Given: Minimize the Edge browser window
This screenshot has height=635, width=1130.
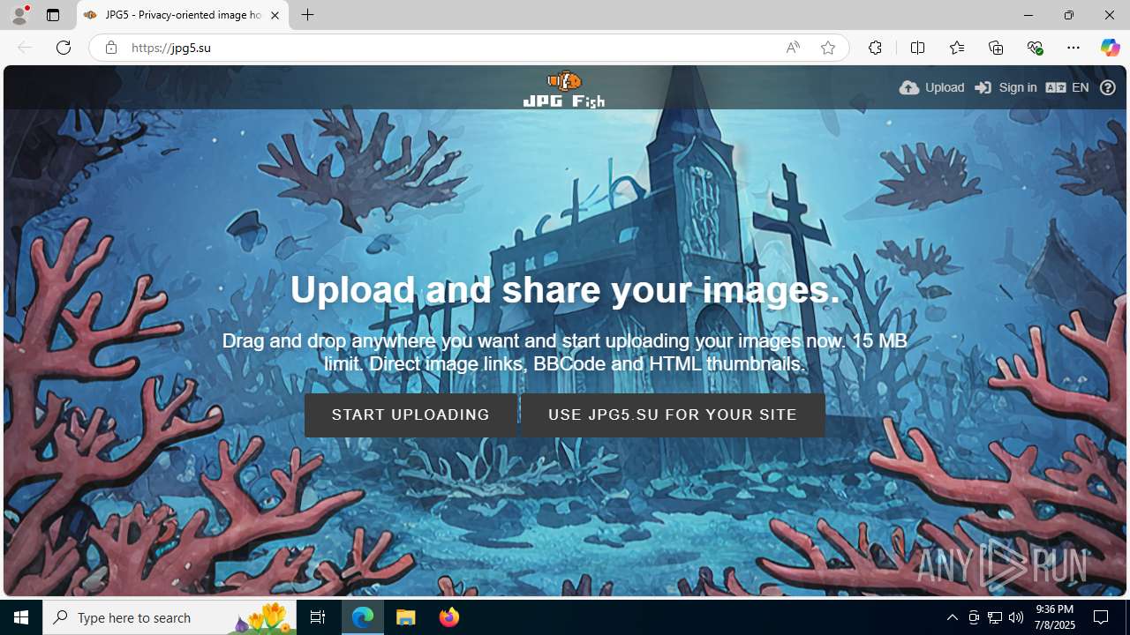Looking at the screenshot, I should coord(1028,15).
